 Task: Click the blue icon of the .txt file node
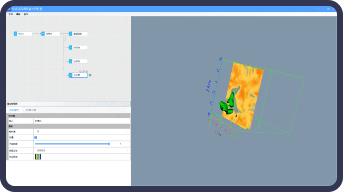15,34
